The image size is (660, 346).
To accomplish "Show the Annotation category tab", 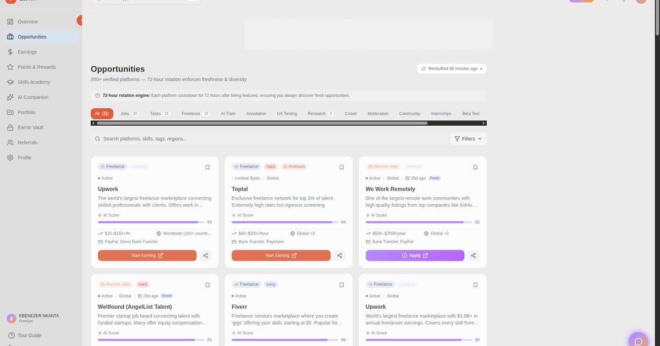I will pos(256,114).
